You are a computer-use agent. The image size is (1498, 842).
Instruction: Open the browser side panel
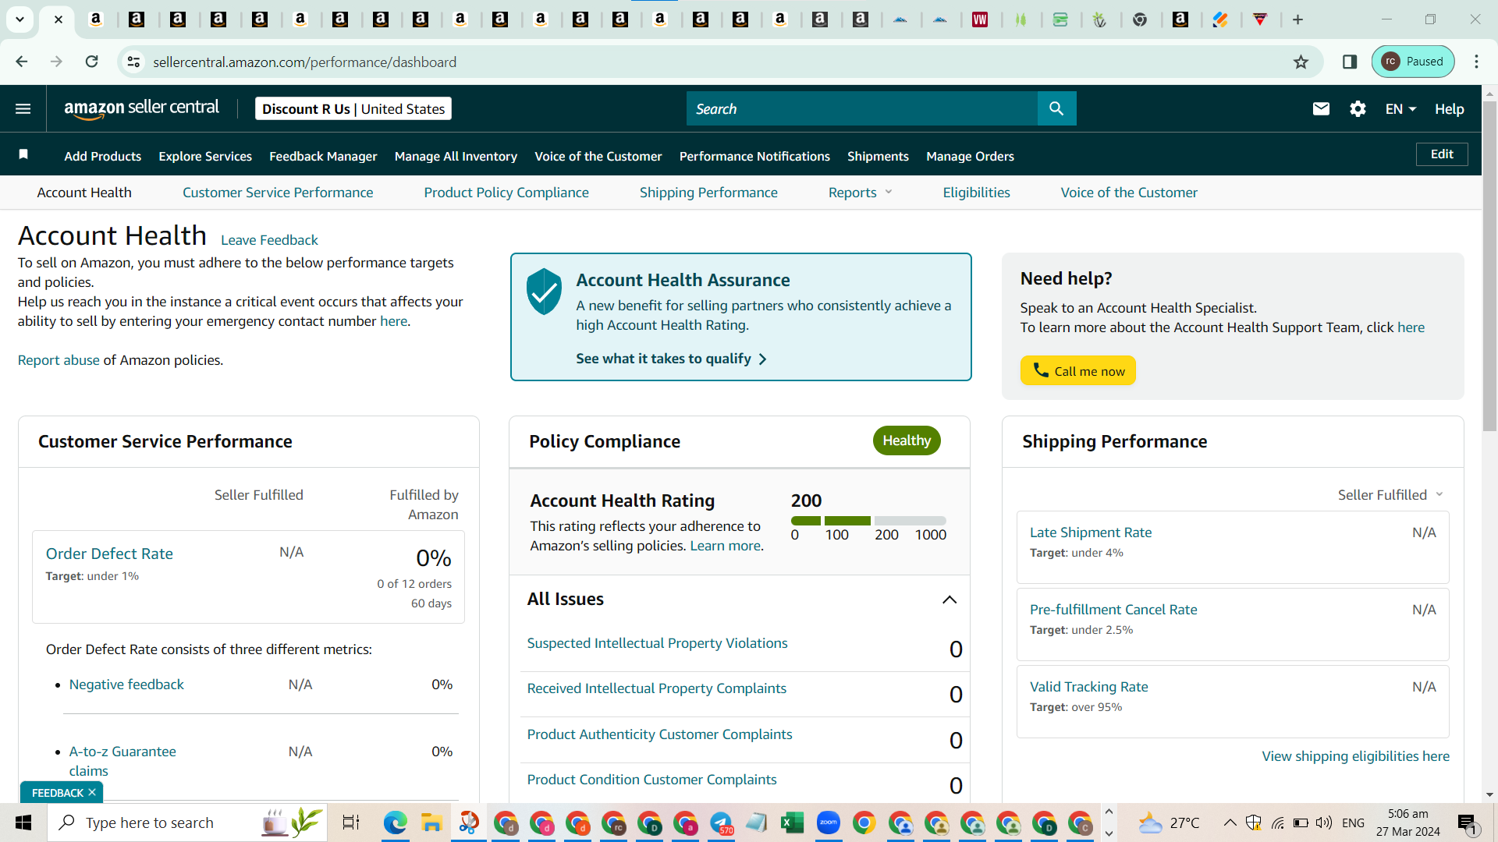[x=1350, y=62]
